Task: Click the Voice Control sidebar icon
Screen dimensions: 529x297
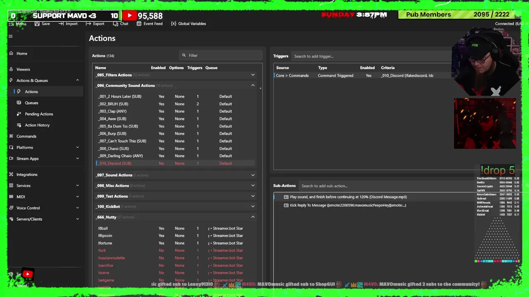Action: pyautogui.click(x=11, y=208)
